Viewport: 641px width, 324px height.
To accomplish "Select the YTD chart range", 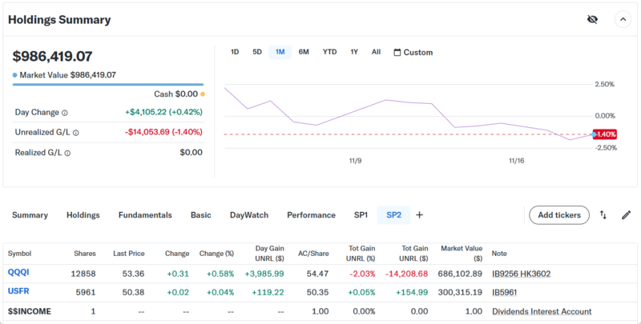I will point(329,52).
